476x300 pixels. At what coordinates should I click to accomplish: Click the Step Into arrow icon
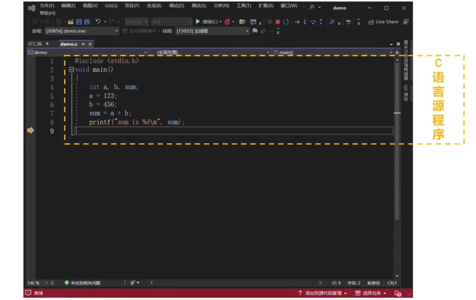coord(305,22)
